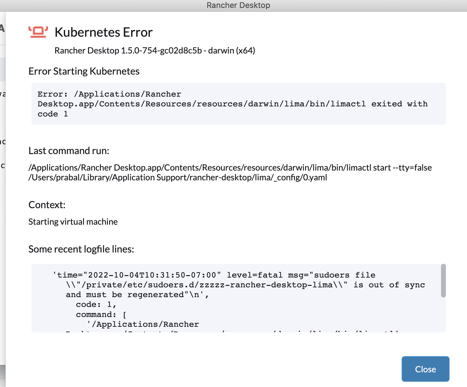
Task: Select the 'Starting virtual machine' context text
Action: click(x=73, y=221)
